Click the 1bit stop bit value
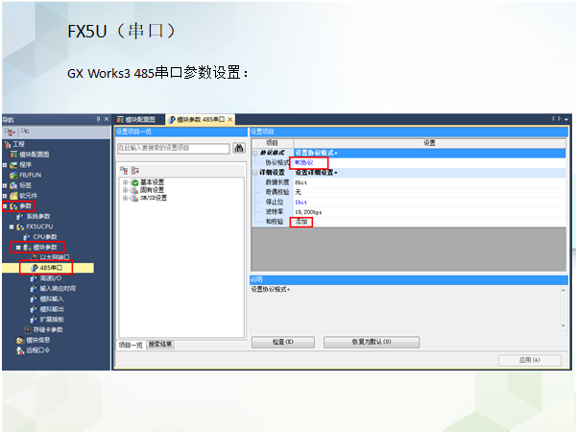The image size is (576, 432). 300,202
